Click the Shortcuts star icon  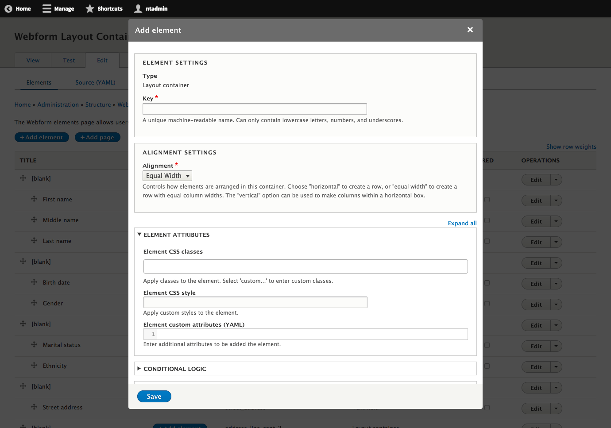[90, 9]
